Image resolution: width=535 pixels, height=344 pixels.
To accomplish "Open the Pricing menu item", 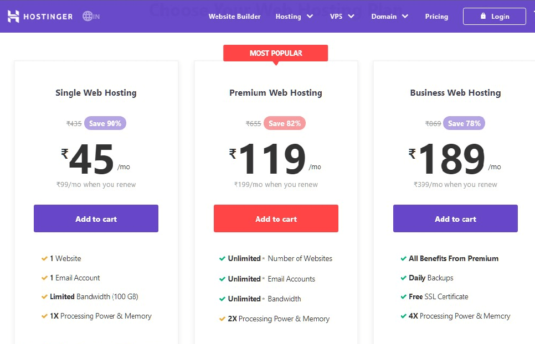I will (x=436, y=17).
